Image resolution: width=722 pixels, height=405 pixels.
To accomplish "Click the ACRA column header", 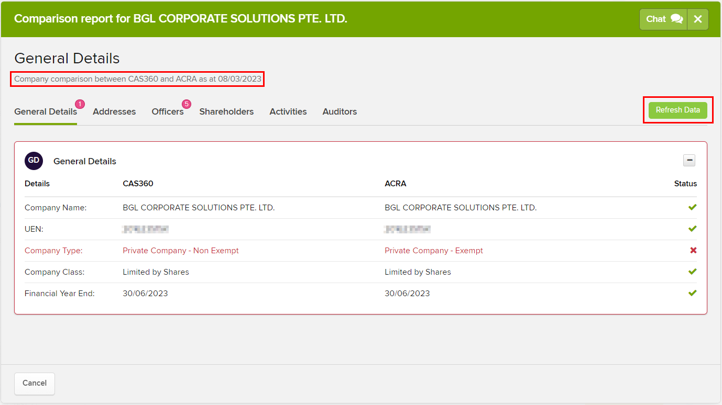I will pyautogui.click(x=396, y=184).
